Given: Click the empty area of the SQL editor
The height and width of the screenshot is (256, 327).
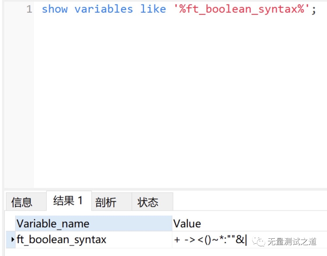Looking at the screenshot, I should 180,98.
